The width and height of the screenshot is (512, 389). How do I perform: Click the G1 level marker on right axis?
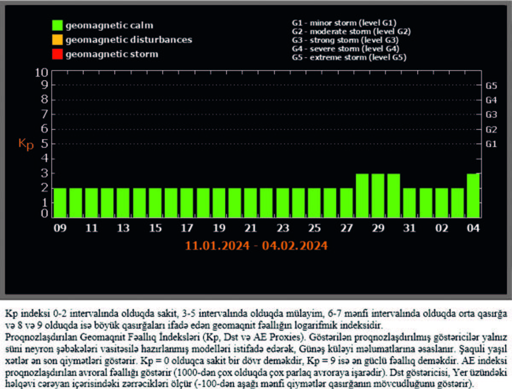(x=492, y=144)
